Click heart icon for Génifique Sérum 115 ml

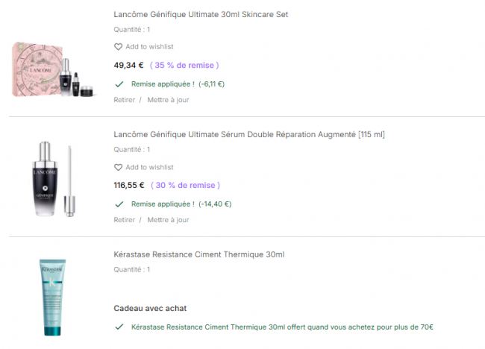118,167
